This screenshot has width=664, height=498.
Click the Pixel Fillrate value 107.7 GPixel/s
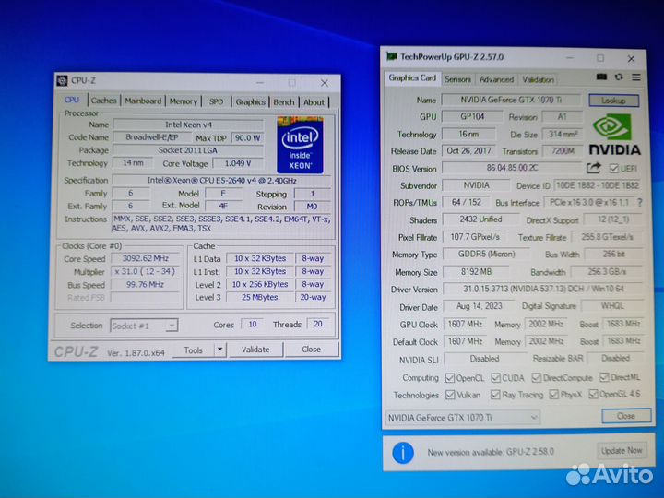475,237
